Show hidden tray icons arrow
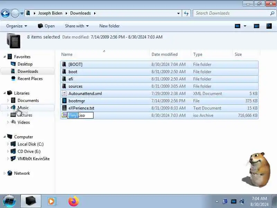The width and height of the screenshot is (277, 208). point(217,201)
